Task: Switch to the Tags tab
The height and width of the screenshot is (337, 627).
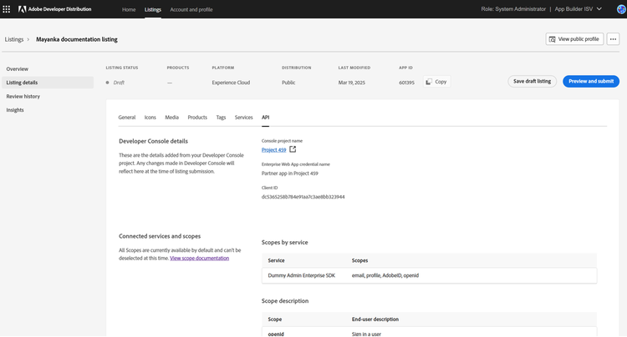Action: 222,118
